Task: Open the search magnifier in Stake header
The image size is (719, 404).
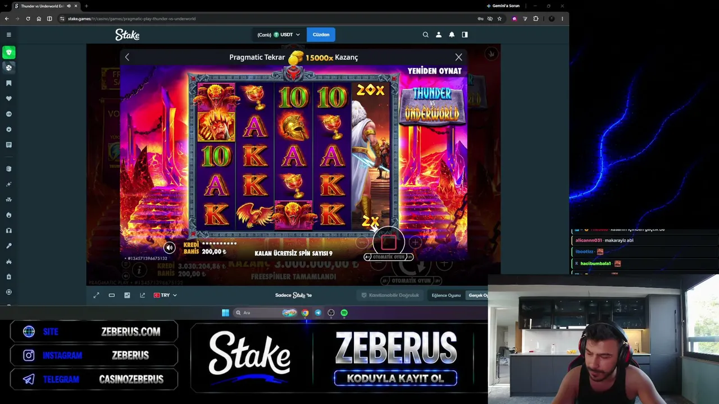Action: coord(425,35)
